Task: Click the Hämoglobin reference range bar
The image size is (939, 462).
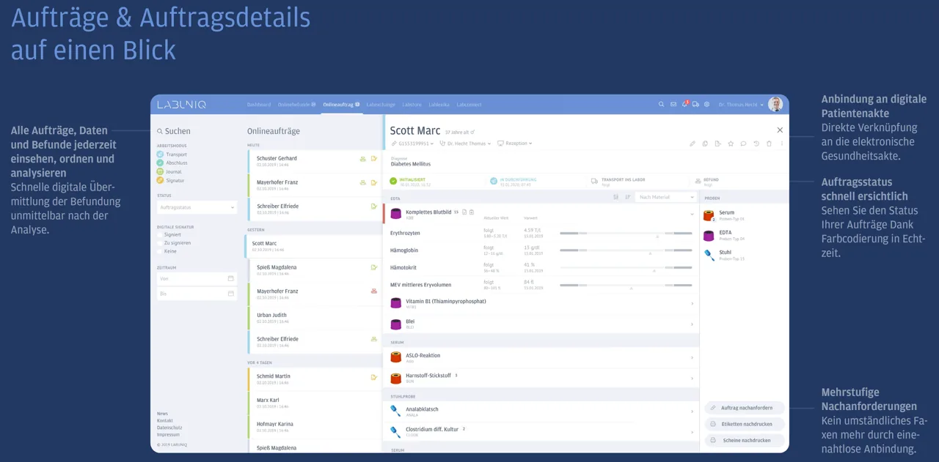Action: [626, 250]
